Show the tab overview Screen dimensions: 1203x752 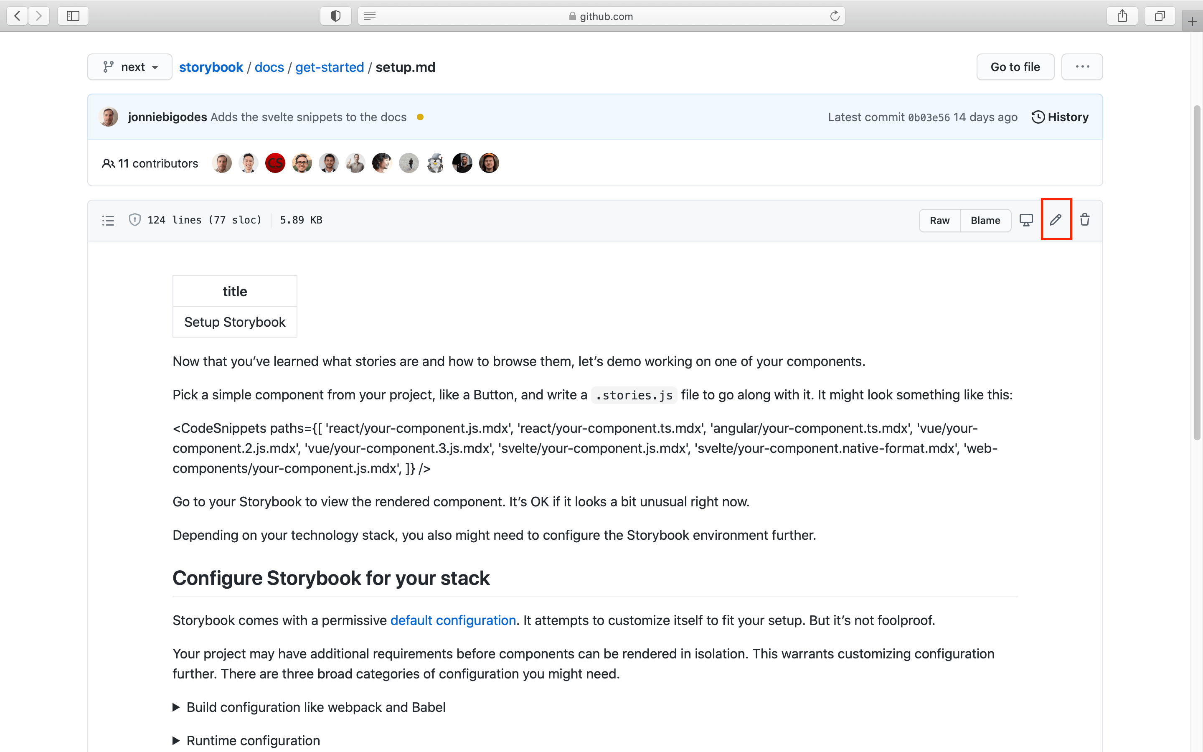pyautogui.click(x=1159, y=16)
